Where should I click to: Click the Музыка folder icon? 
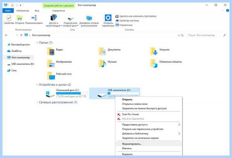click(x=102, y=63)
